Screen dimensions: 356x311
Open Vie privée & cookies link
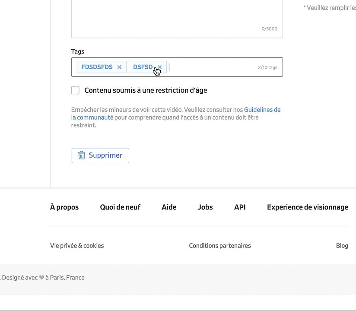pyautogui.click(x=77, y=246)
